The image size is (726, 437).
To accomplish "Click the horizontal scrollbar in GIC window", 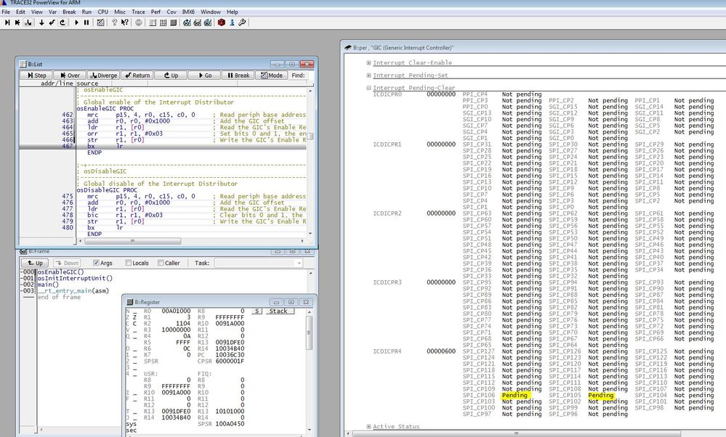I will [536, 434].
